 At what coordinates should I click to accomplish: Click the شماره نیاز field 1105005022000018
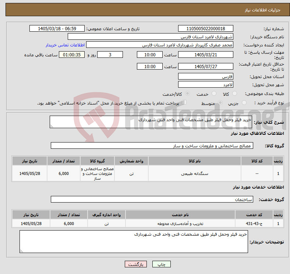205,28
